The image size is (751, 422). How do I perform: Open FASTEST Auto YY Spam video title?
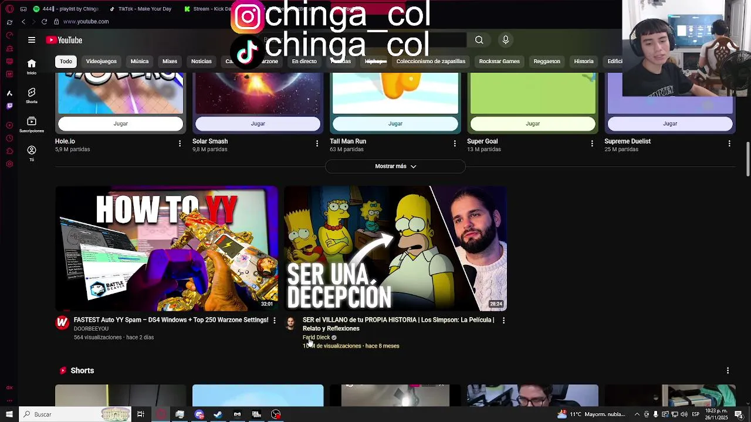click(171, 320)
